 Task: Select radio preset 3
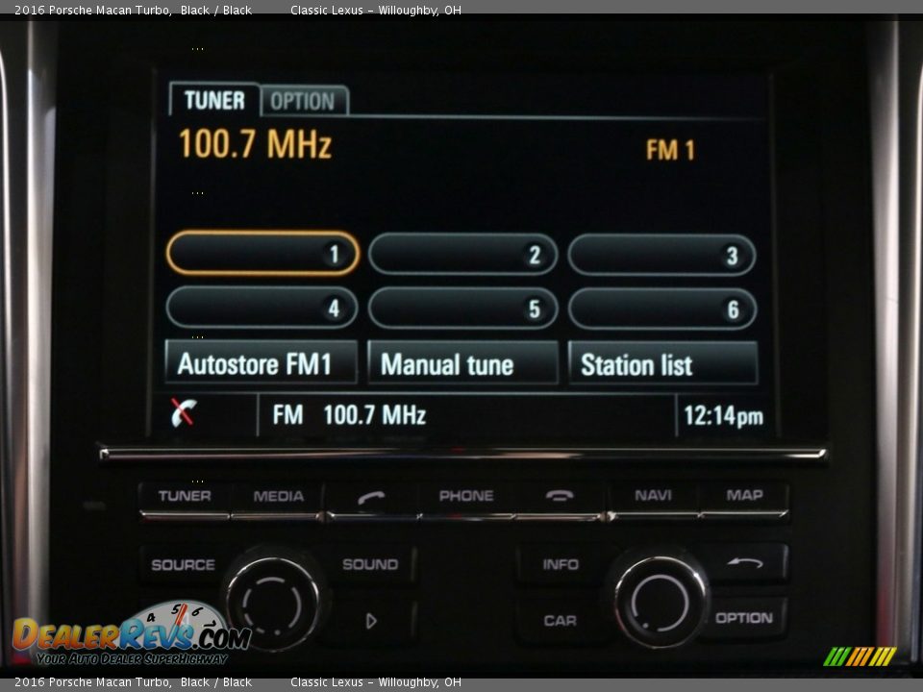[x=661, y=255]
